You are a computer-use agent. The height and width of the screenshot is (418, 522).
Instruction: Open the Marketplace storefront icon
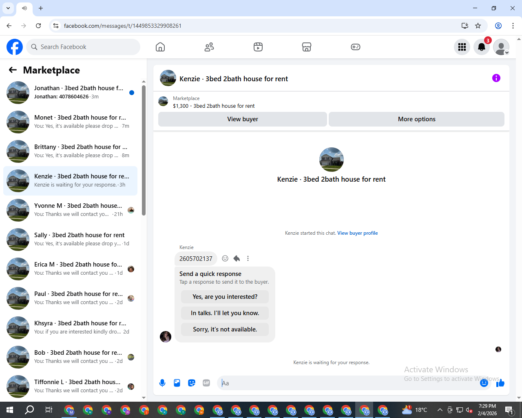307,47
